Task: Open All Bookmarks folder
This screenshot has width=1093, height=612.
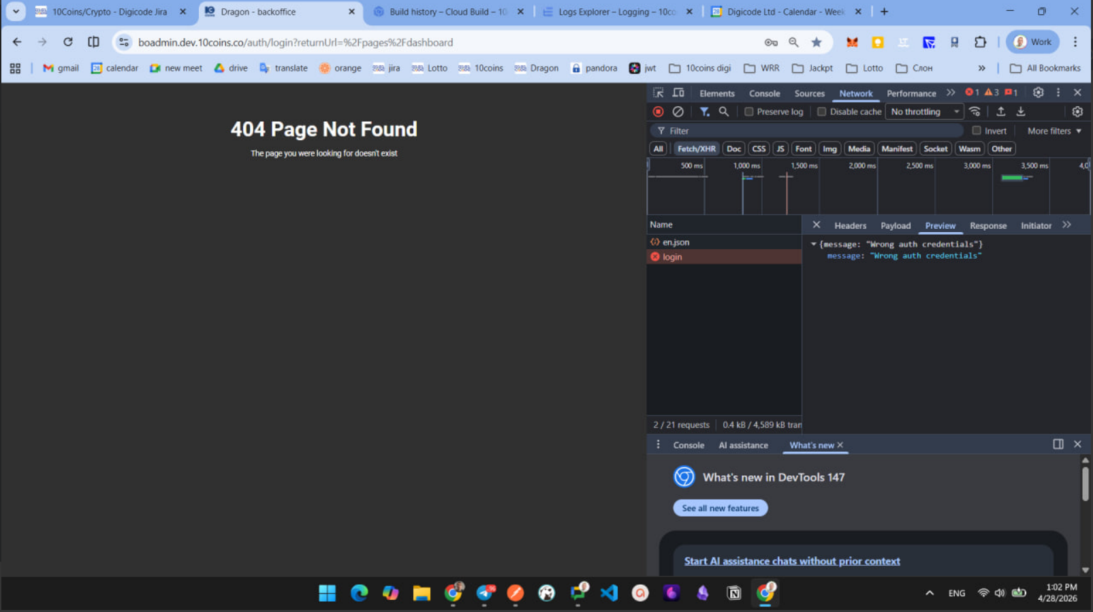Action: (x=1045, y=68)
